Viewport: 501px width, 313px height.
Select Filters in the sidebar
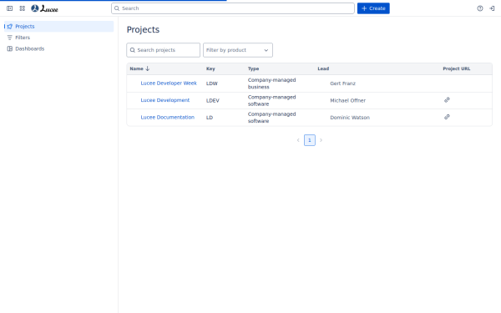58,38
